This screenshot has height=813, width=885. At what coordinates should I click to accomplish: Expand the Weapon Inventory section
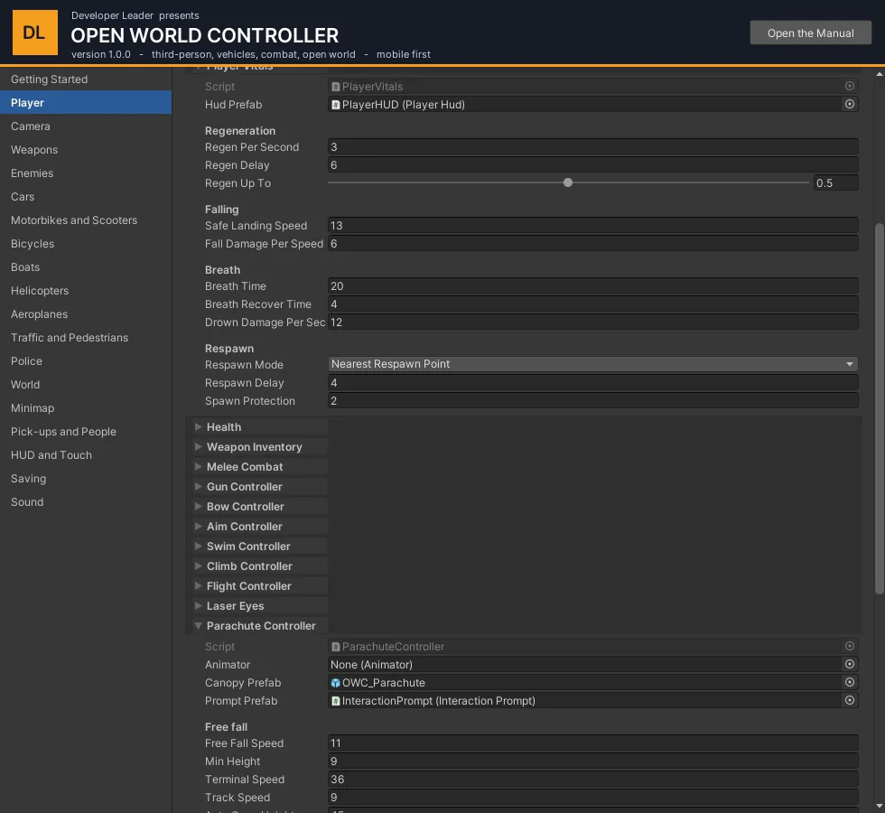coord(198,446)
